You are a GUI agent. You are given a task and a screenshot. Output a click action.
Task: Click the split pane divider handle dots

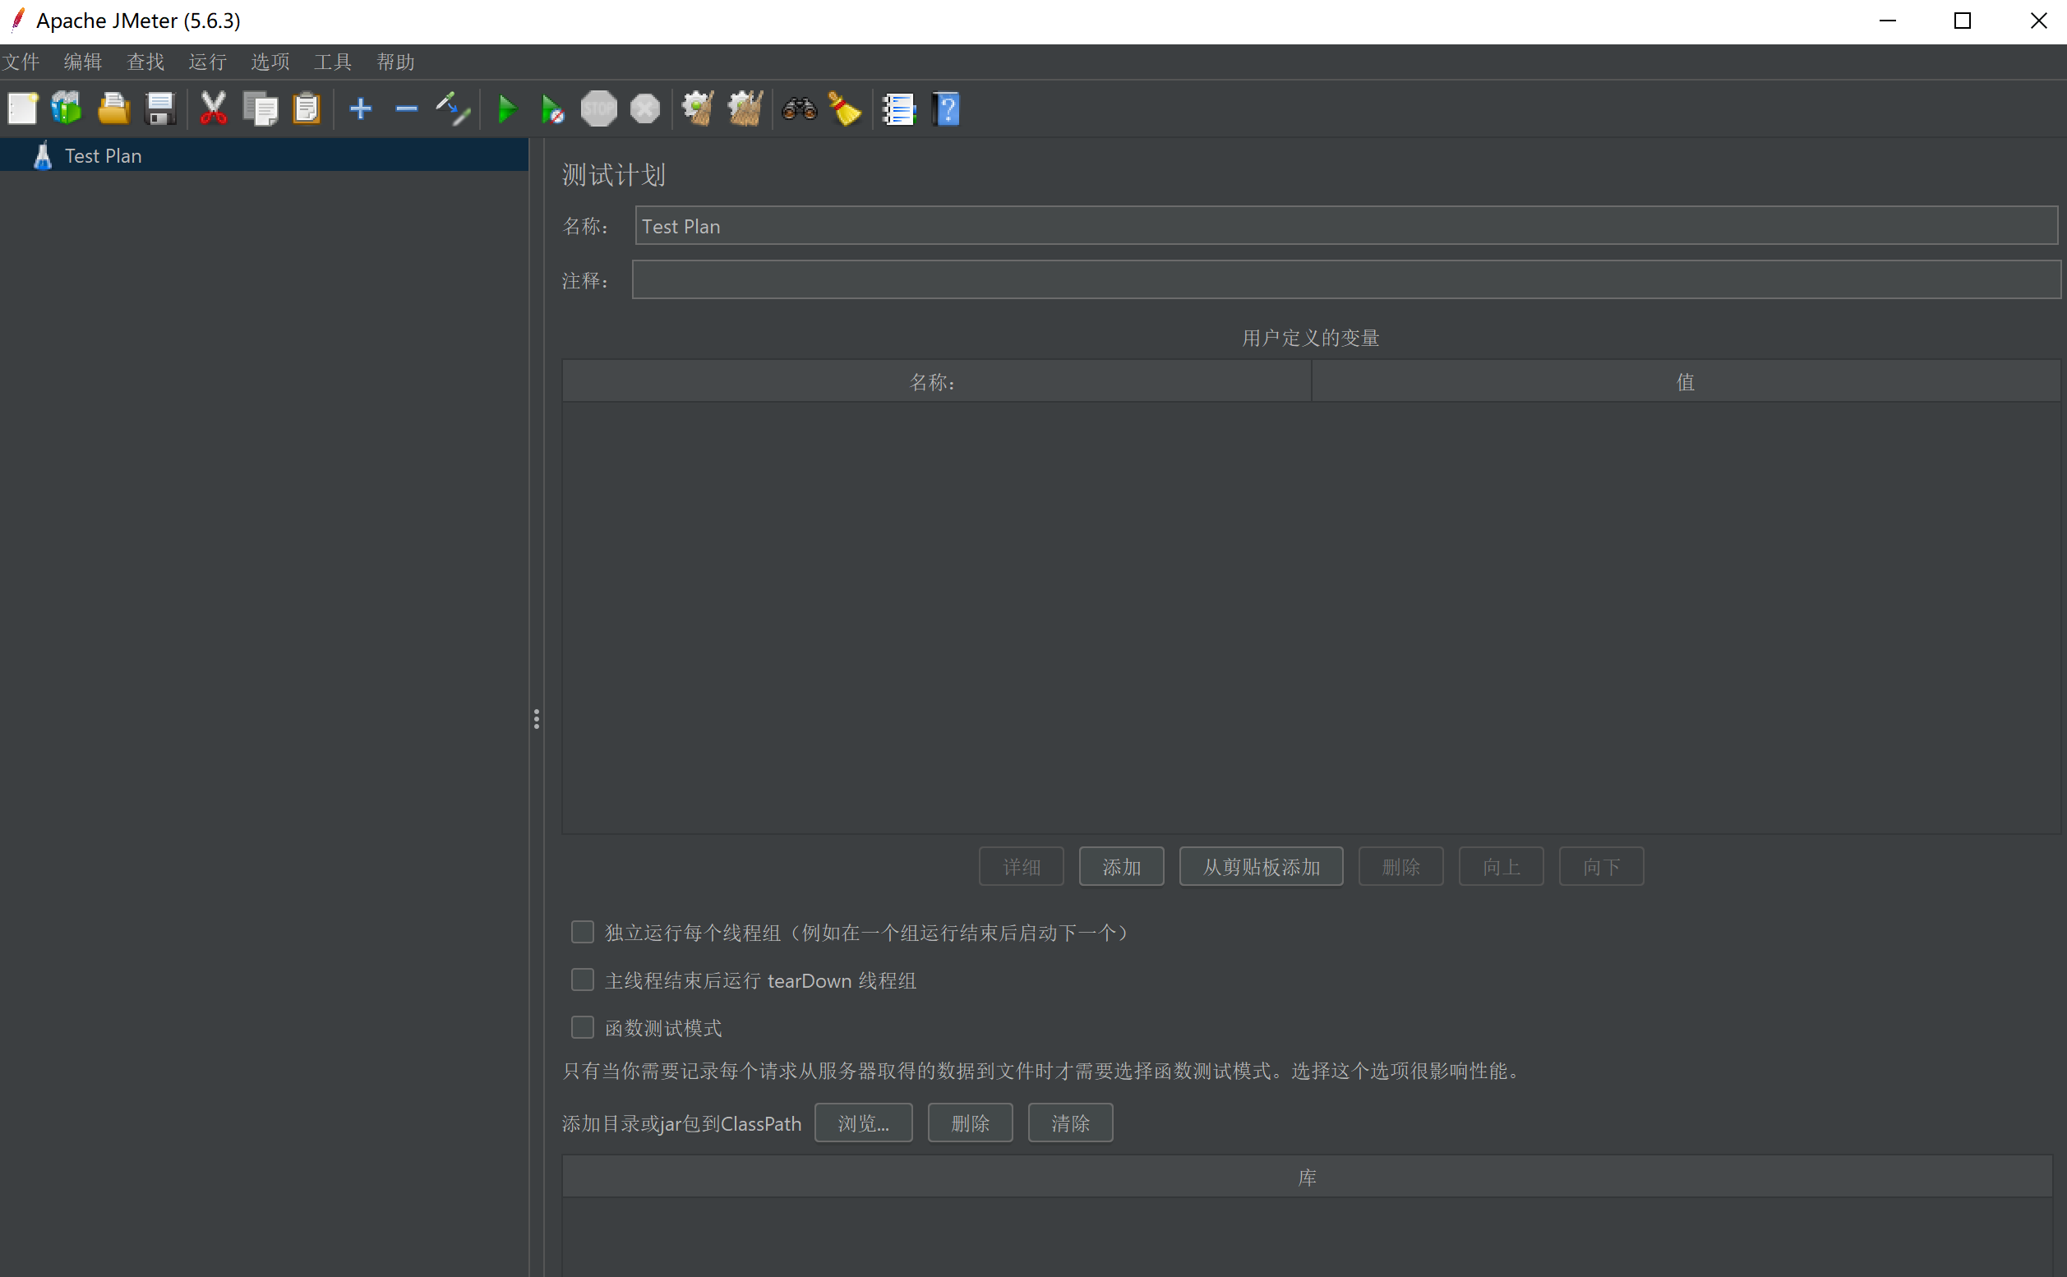point(537,719)
